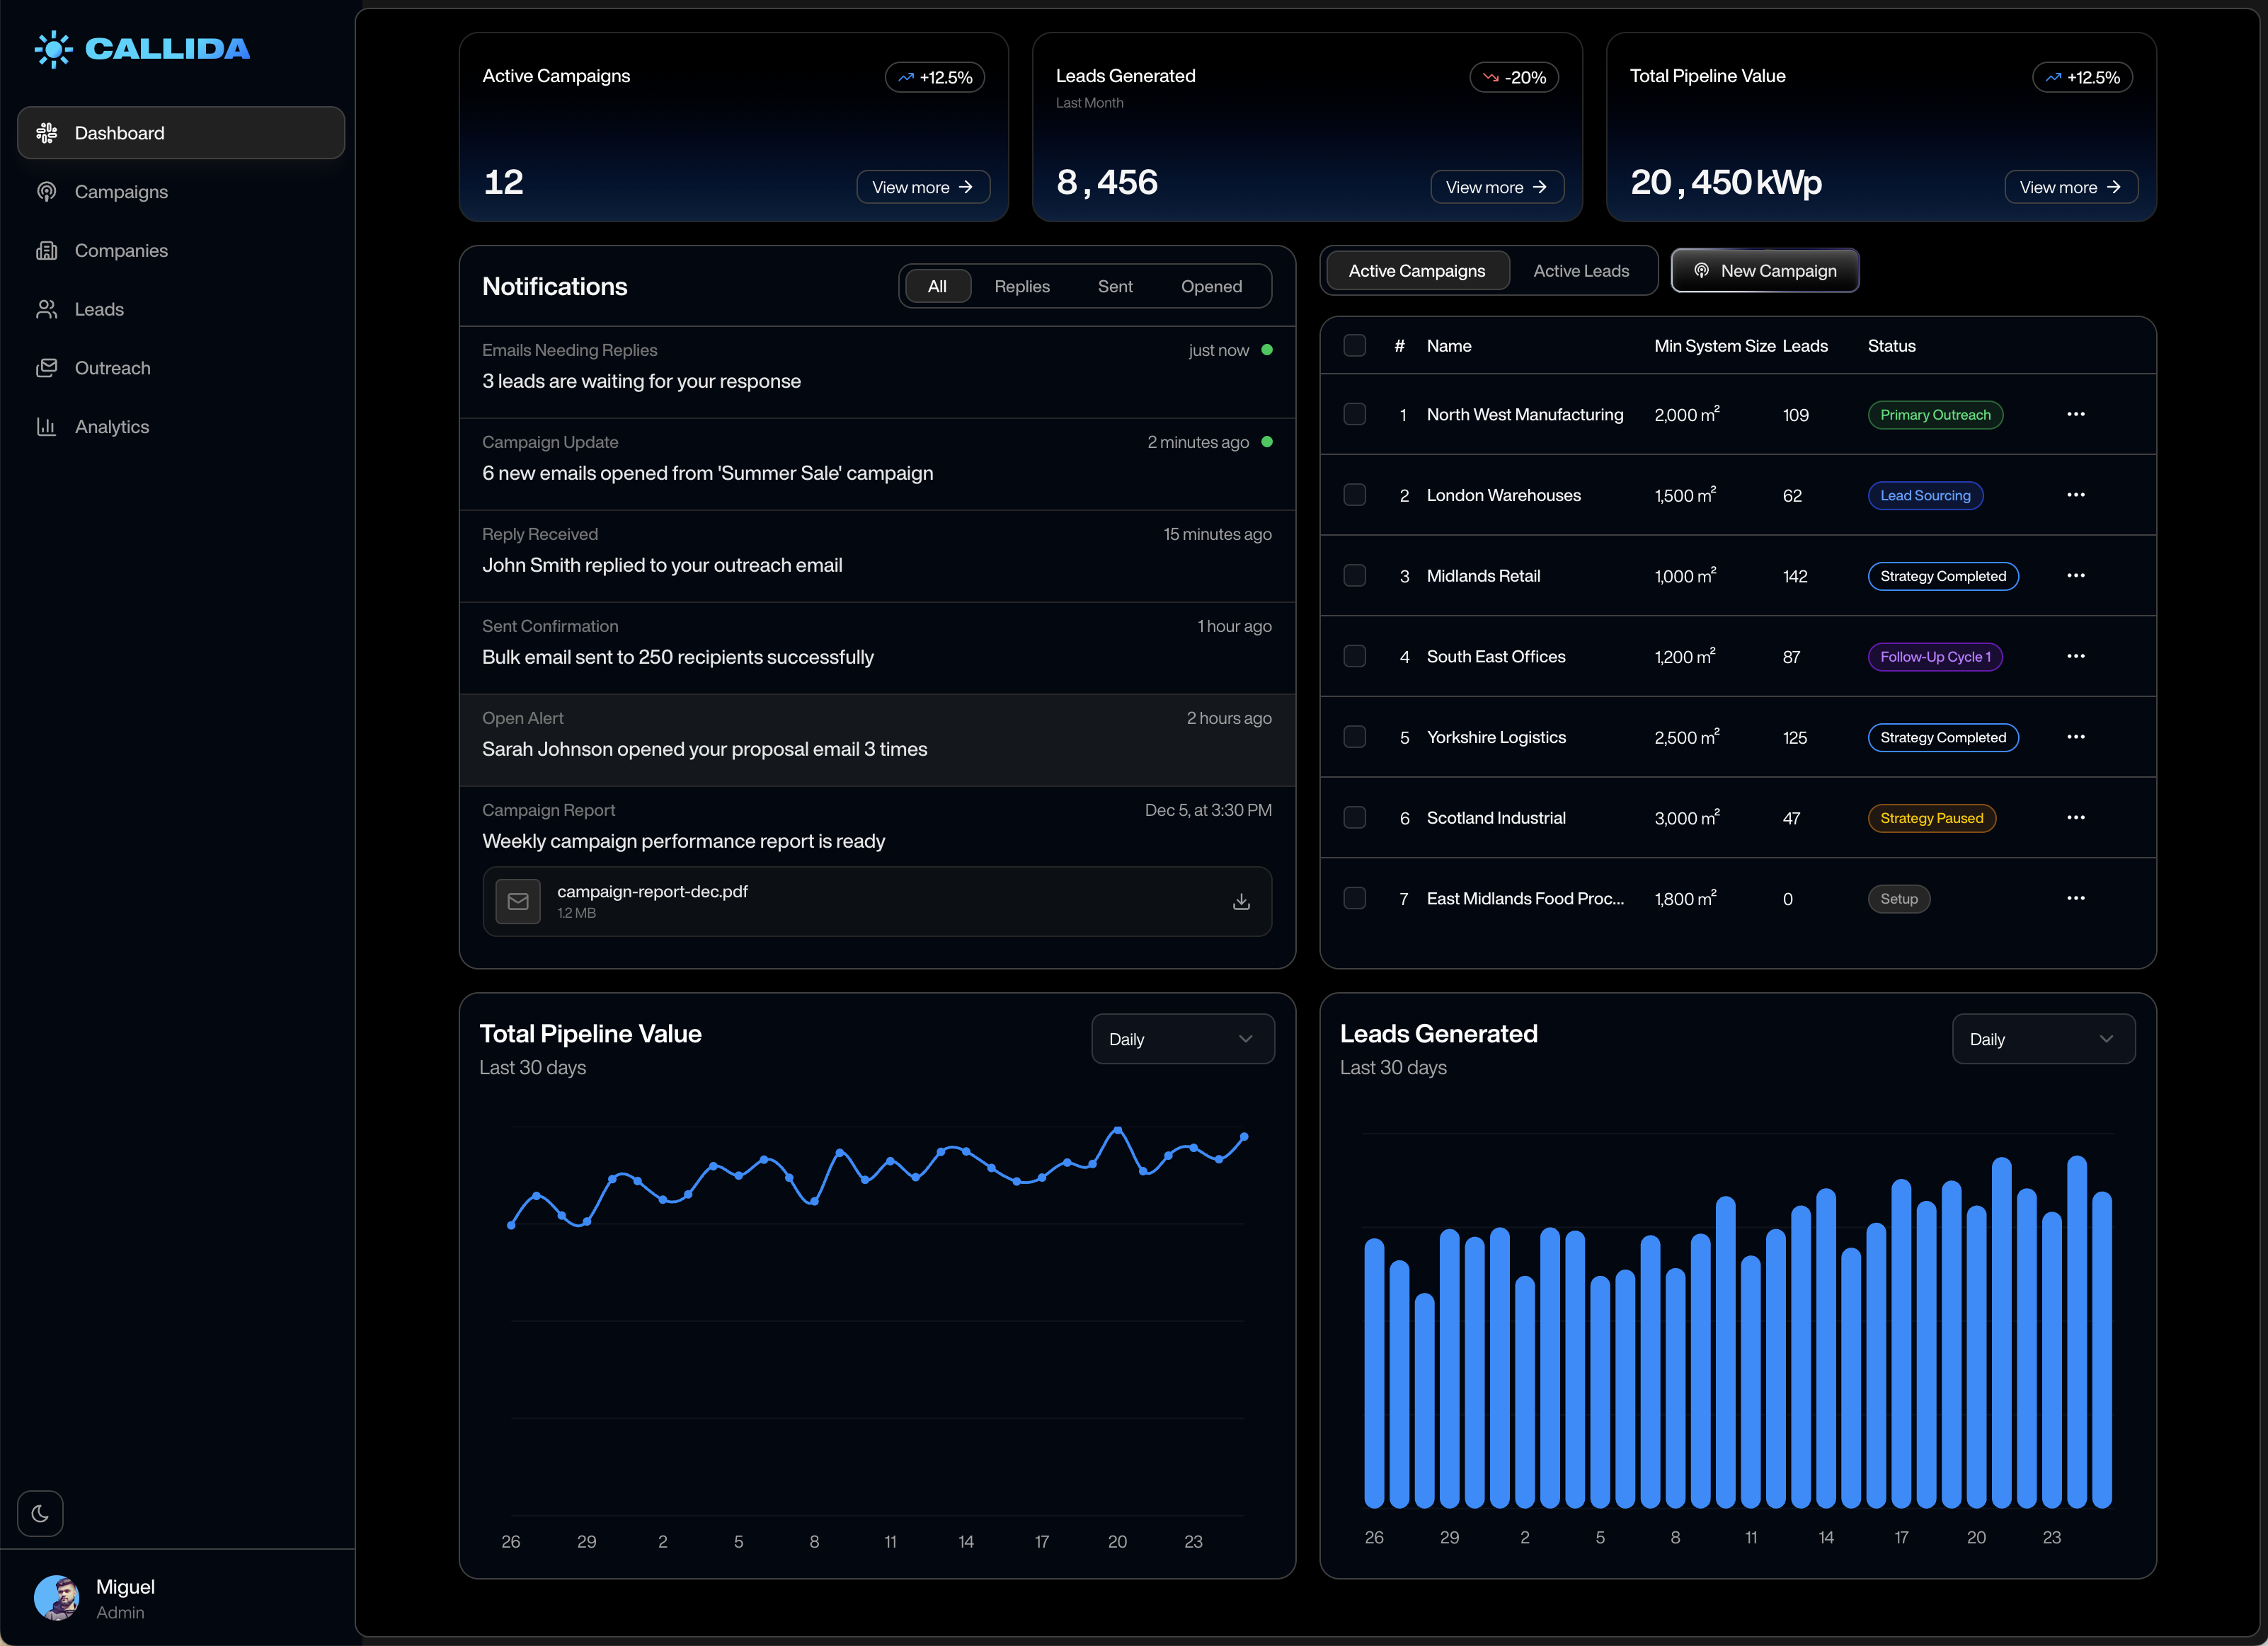Select the Analytics chart icon

(47, 426)
